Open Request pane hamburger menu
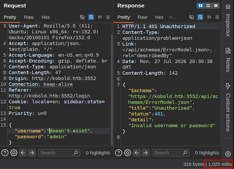The image size is (234, 169). (x=108, y=17)
